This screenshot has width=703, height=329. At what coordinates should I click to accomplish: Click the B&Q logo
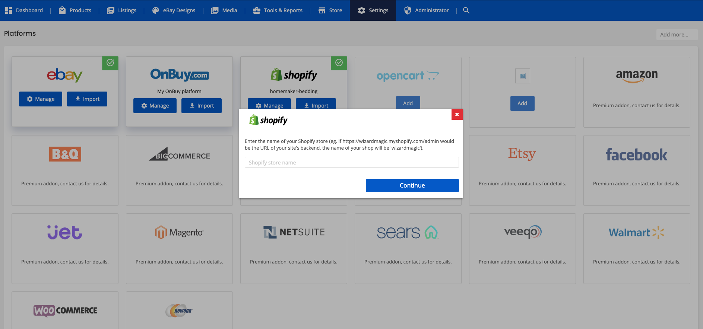[x=65, y=154]
